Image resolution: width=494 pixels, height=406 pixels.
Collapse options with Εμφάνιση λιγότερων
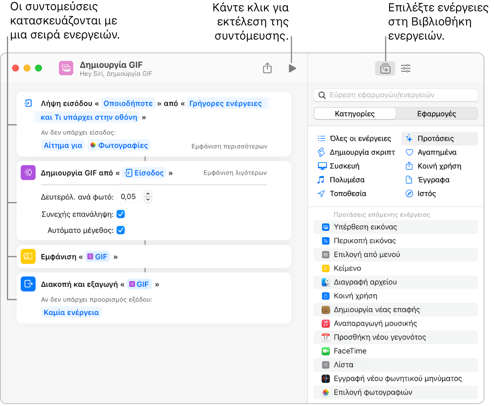point(235,173)
